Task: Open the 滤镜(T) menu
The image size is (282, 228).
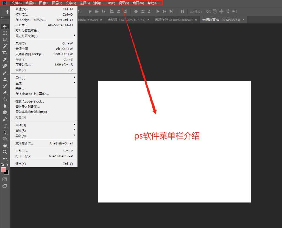Action: coord(98,3)
